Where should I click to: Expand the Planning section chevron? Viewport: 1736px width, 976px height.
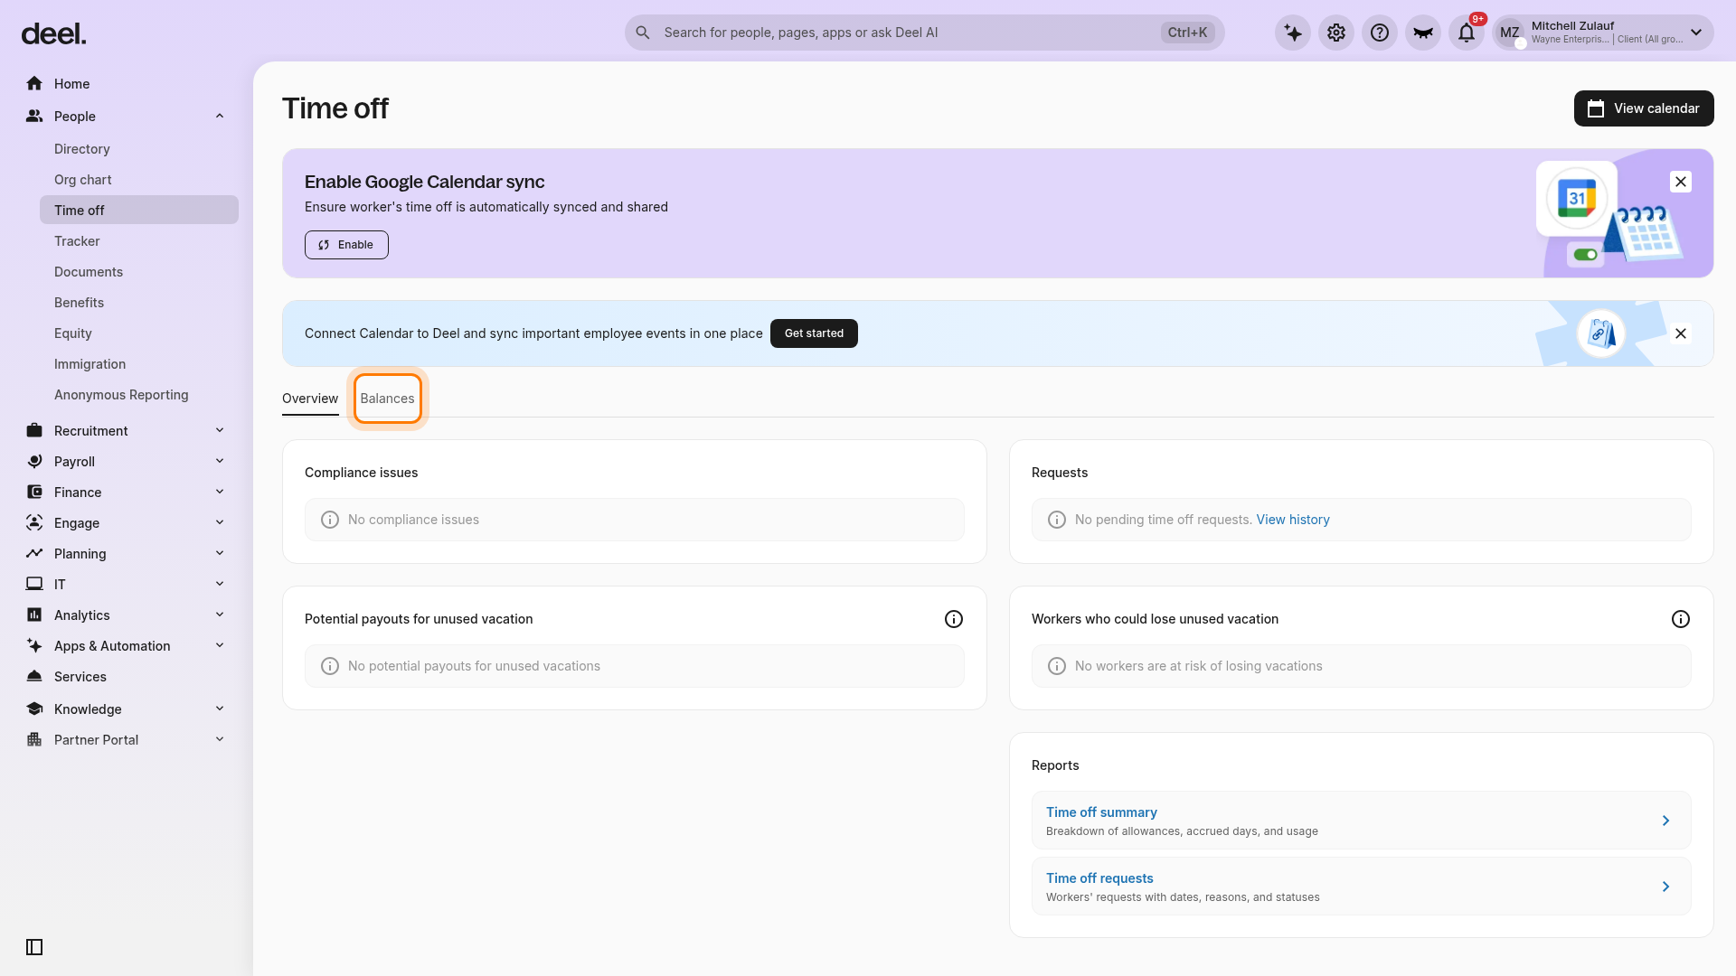coord(220,553)
